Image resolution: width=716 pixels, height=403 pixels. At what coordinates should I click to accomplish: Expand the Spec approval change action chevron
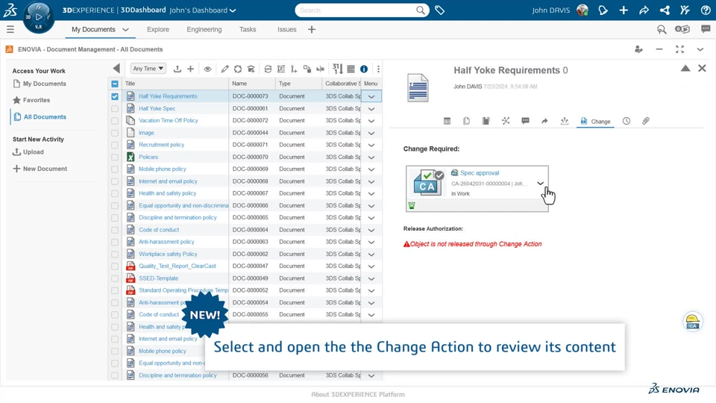pos(540,184)
